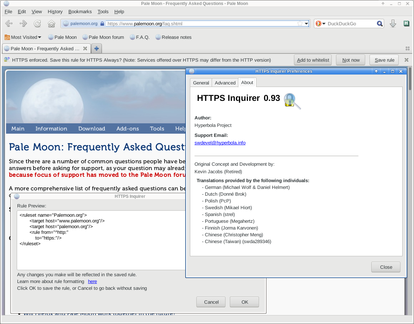Open the address bar history dropdown arrow

click(306, 24)
